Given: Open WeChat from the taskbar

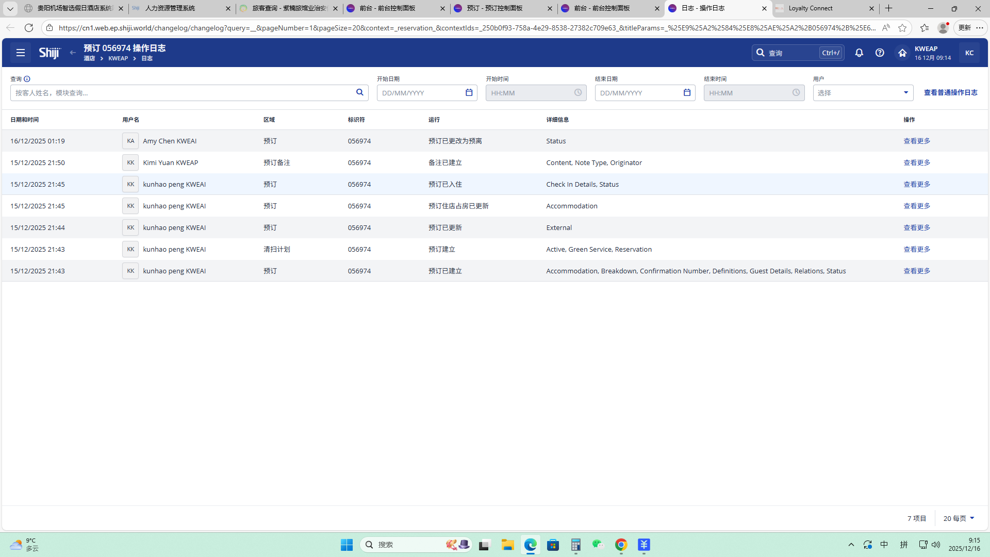Looking at the screenshot, I should [598, 545].
